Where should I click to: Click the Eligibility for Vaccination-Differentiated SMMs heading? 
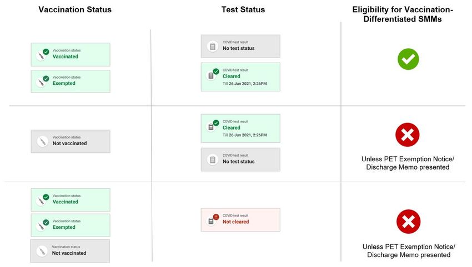[403, 14]
